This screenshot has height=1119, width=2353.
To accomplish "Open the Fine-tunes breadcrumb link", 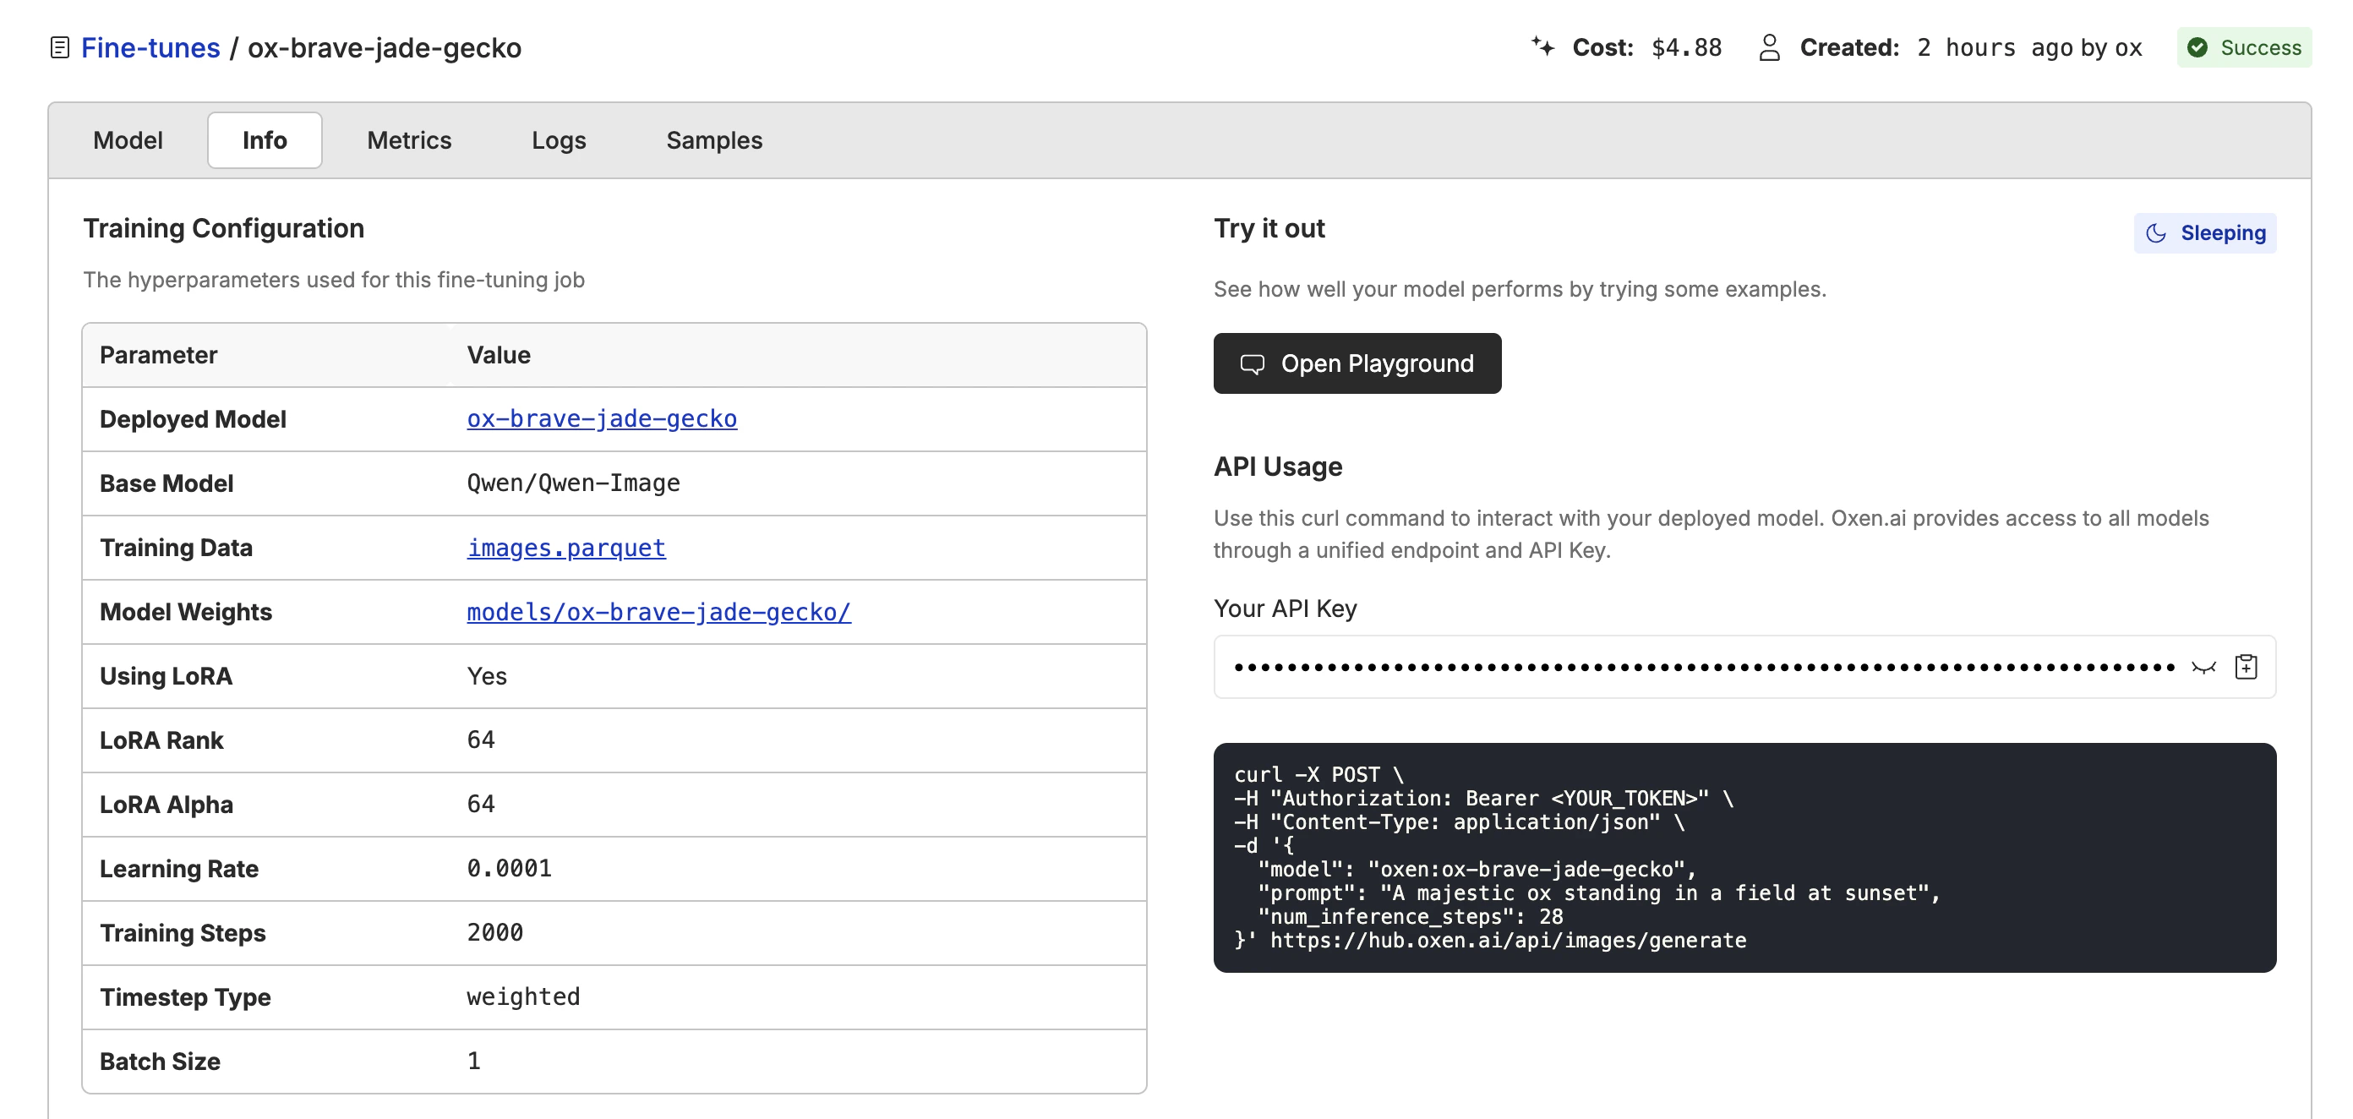I will coord(150,47).
